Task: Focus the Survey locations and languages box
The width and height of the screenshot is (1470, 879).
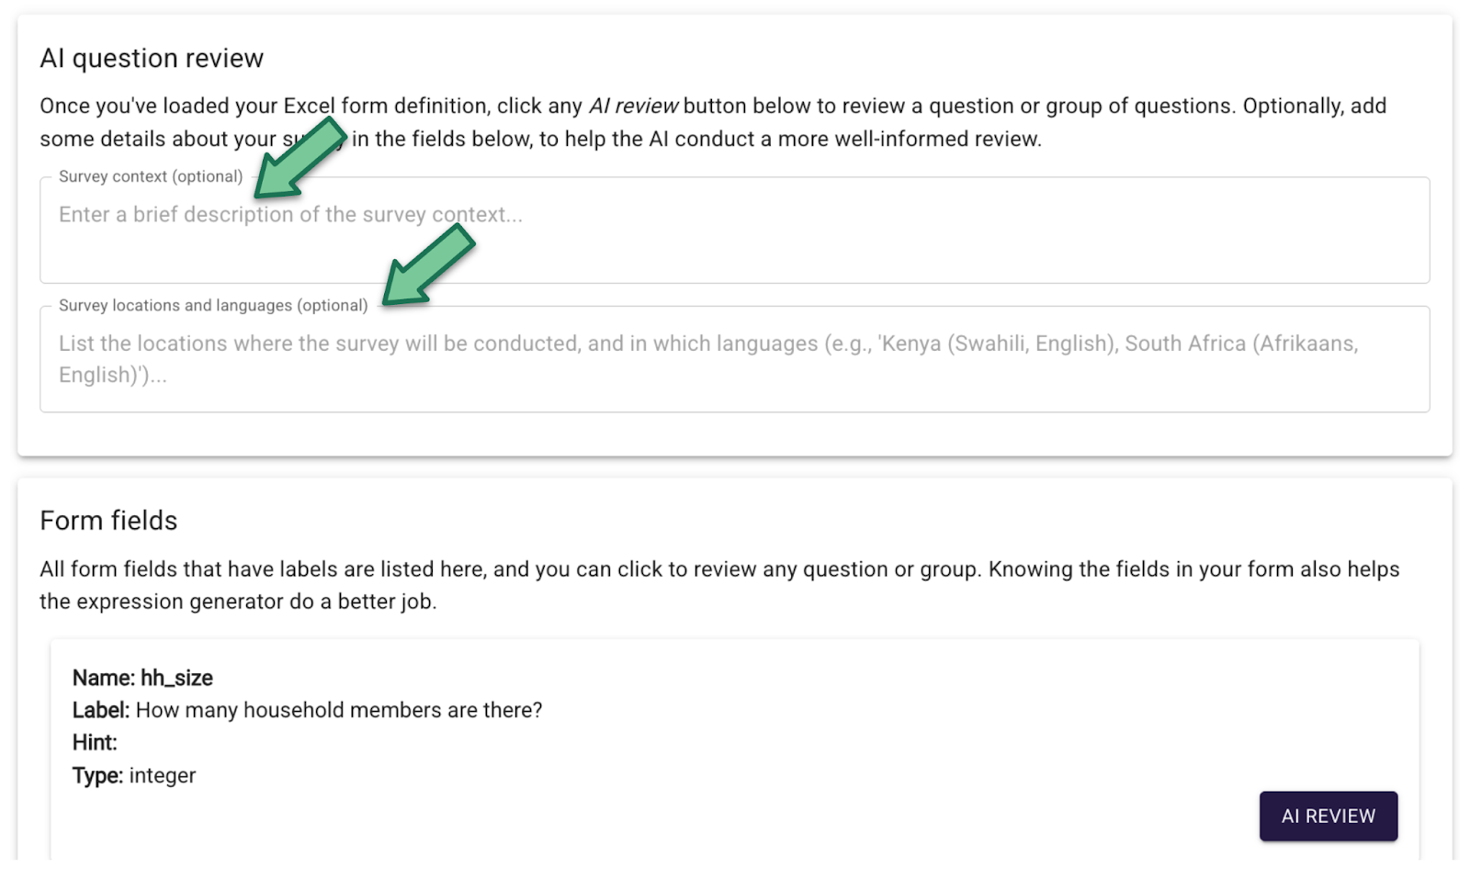Action: 734,358
